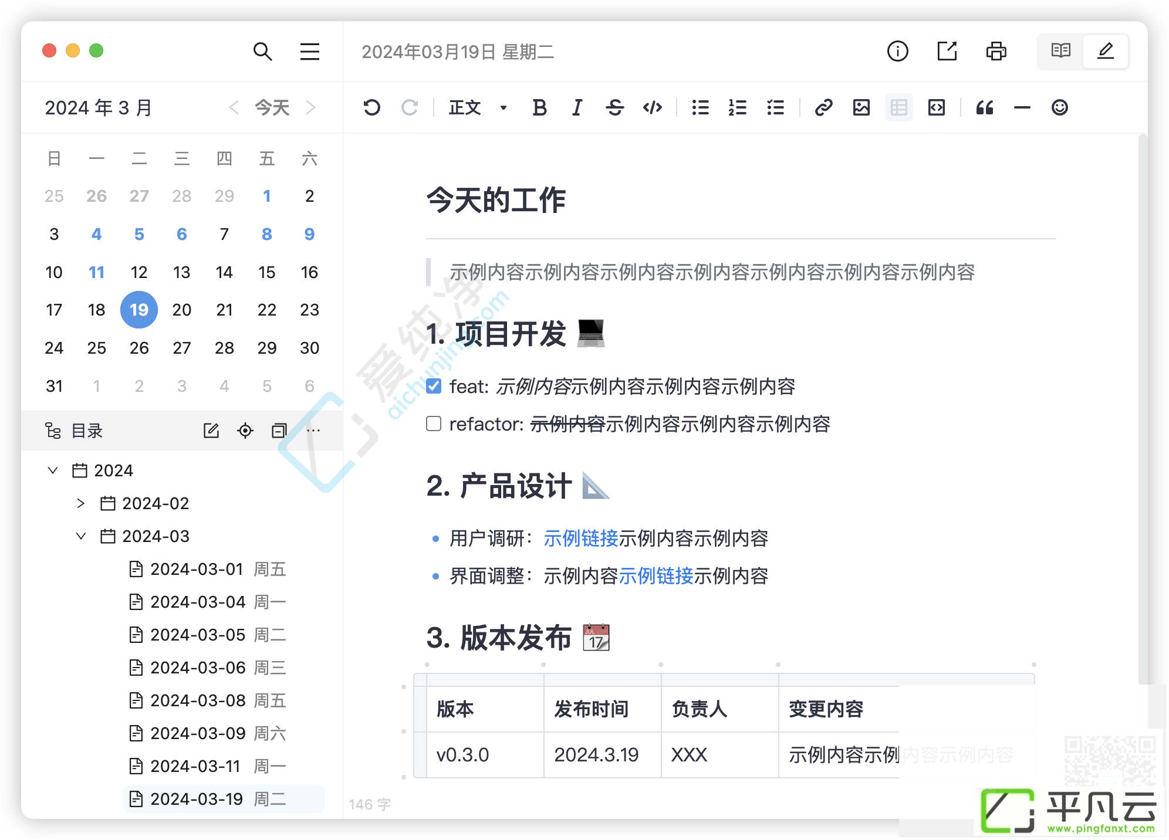
Task: Toggle strikethrough formatting
Action: [614, 107]
